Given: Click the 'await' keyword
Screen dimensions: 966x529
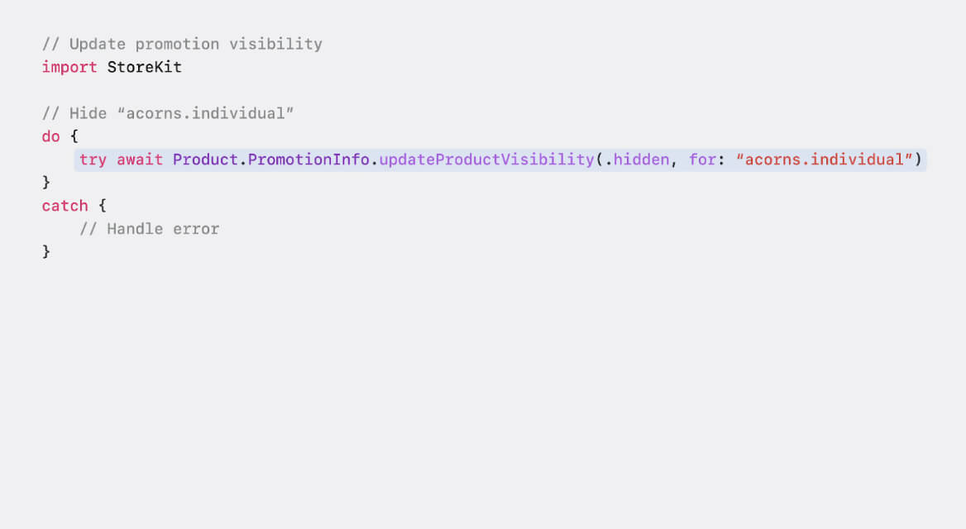Looking at the screenshot, I should coord(140,160).
